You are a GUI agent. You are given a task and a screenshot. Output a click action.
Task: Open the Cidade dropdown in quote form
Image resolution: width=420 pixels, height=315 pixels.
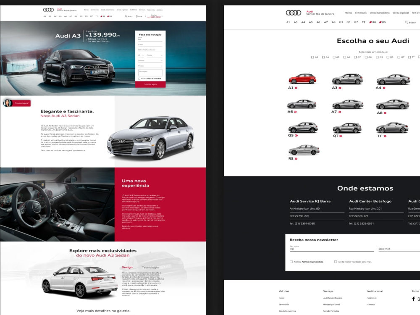(x=154, y=55)
